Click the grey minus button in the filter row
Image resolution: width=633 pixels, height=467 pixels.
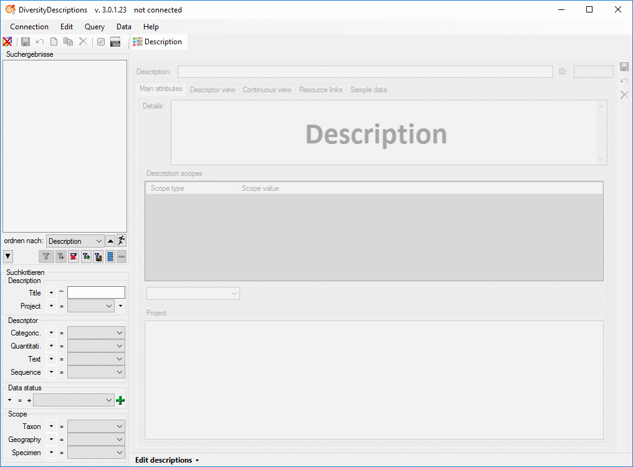[121, 256]
